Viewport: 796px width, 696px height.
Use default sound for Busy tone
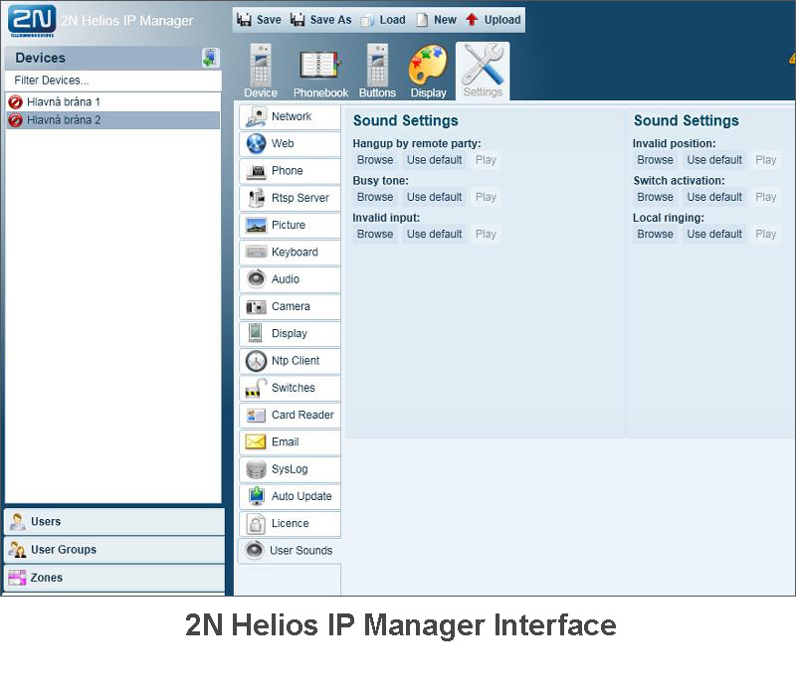[434, 197]
